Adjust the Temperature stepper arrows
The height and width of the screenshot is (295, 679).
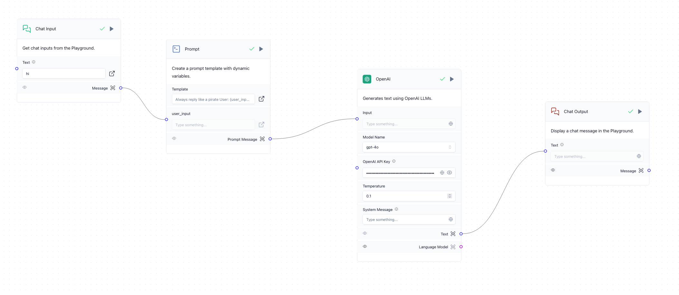(x=449, y=196)
